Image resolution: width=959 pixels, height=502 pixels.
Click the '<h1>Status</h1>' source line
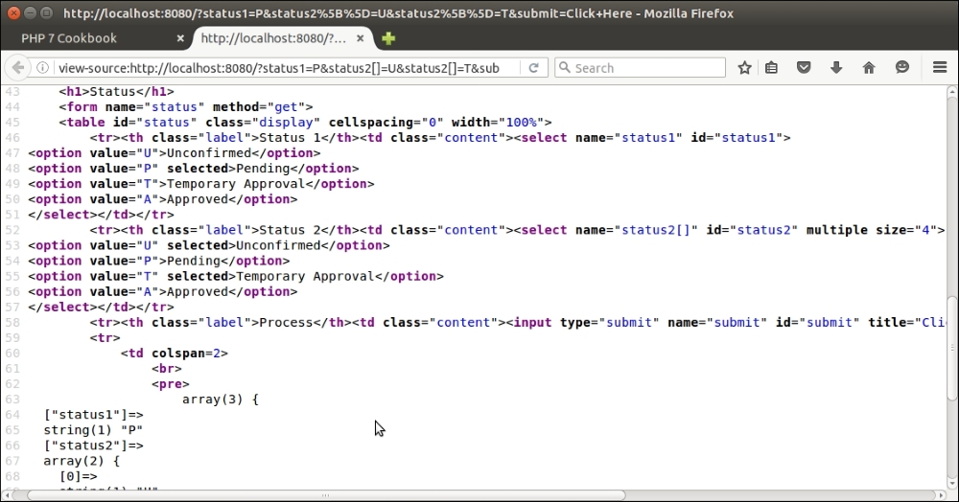pos(116,92)
